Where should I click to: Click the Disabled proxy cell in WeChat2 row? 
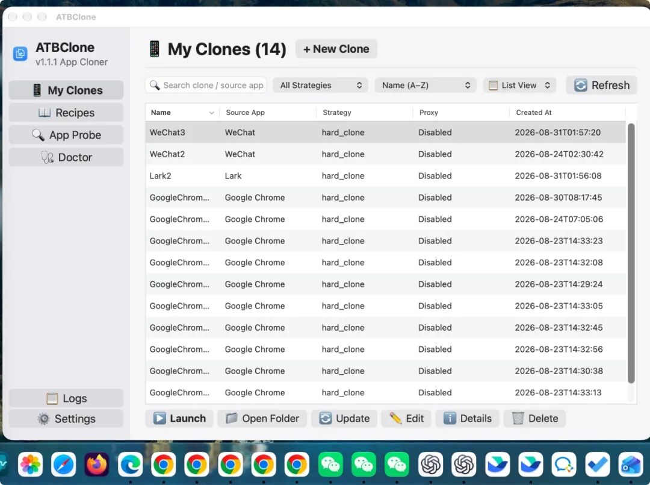pyautogui.click(x=435, y=154)
